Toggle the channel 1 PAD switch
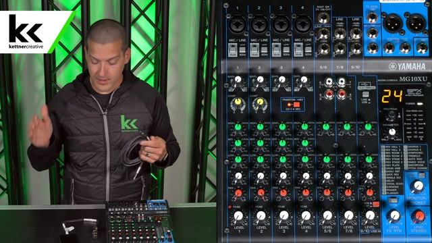This screenshot has height=243, width=432. (232, 50)
